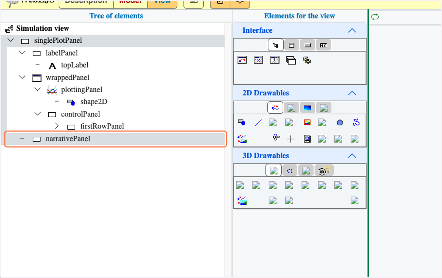
Task: Select the controlPanel label in the tree
Action: point(81,114)
